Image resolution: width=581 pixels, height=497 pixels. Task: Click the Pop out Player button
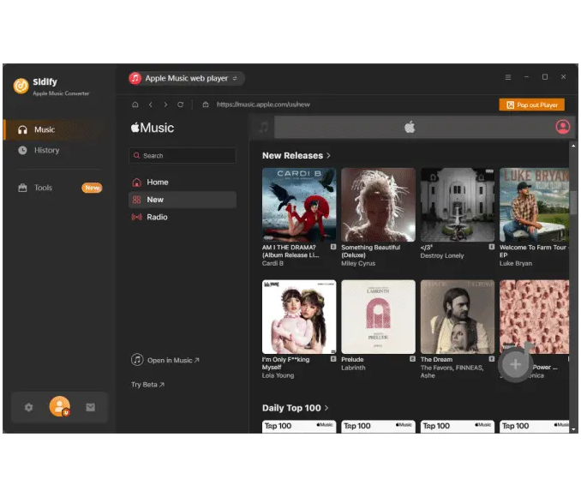tap(531, 105)
